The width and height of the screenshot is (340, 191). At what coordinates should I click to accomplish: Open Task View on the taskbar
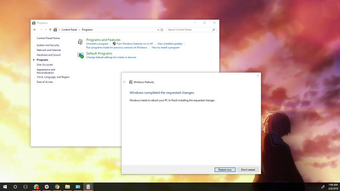[25, 187]
